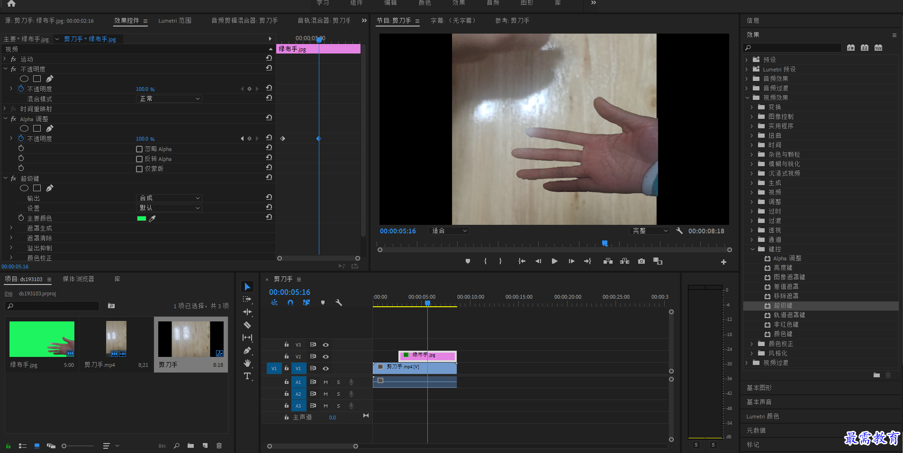Viewport: 903px width, 453px height.
Task: Click the Play button in Program monitor
Action: tap(554, 261)
